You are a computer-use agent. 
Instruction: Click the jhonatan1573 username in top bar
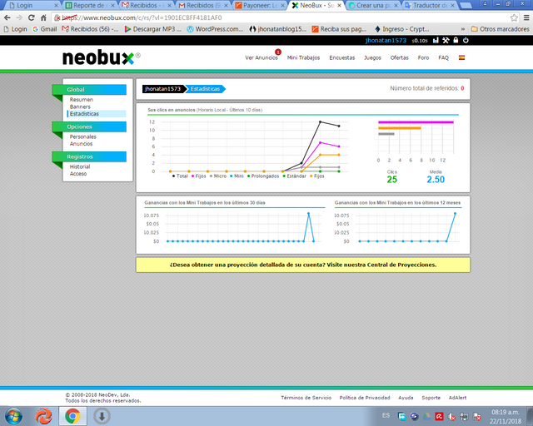click(386, 41)
